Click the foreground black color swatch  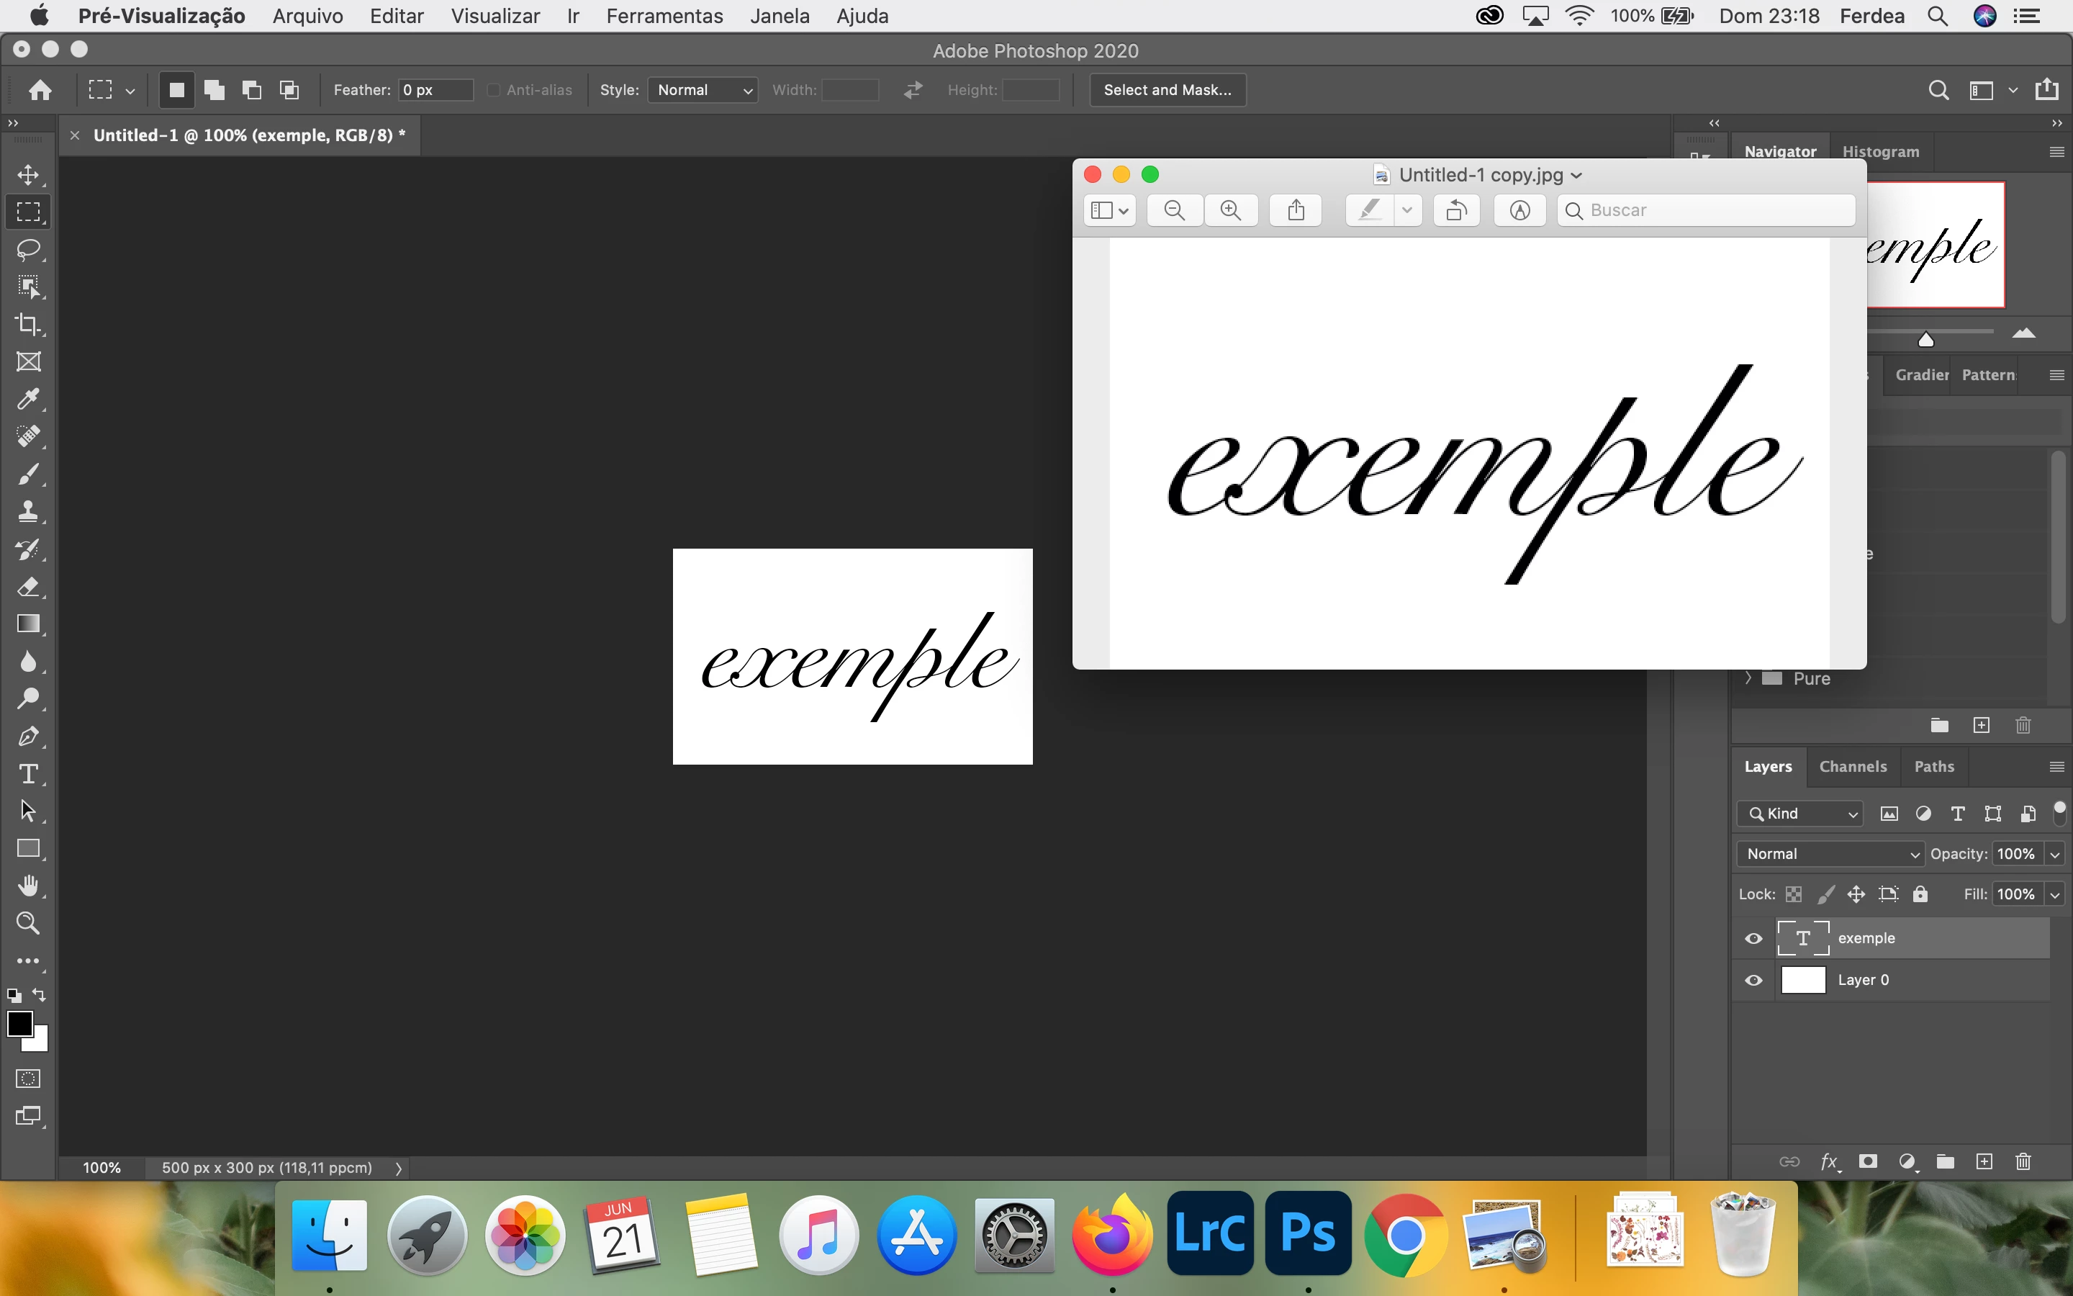click(19, 1023)
